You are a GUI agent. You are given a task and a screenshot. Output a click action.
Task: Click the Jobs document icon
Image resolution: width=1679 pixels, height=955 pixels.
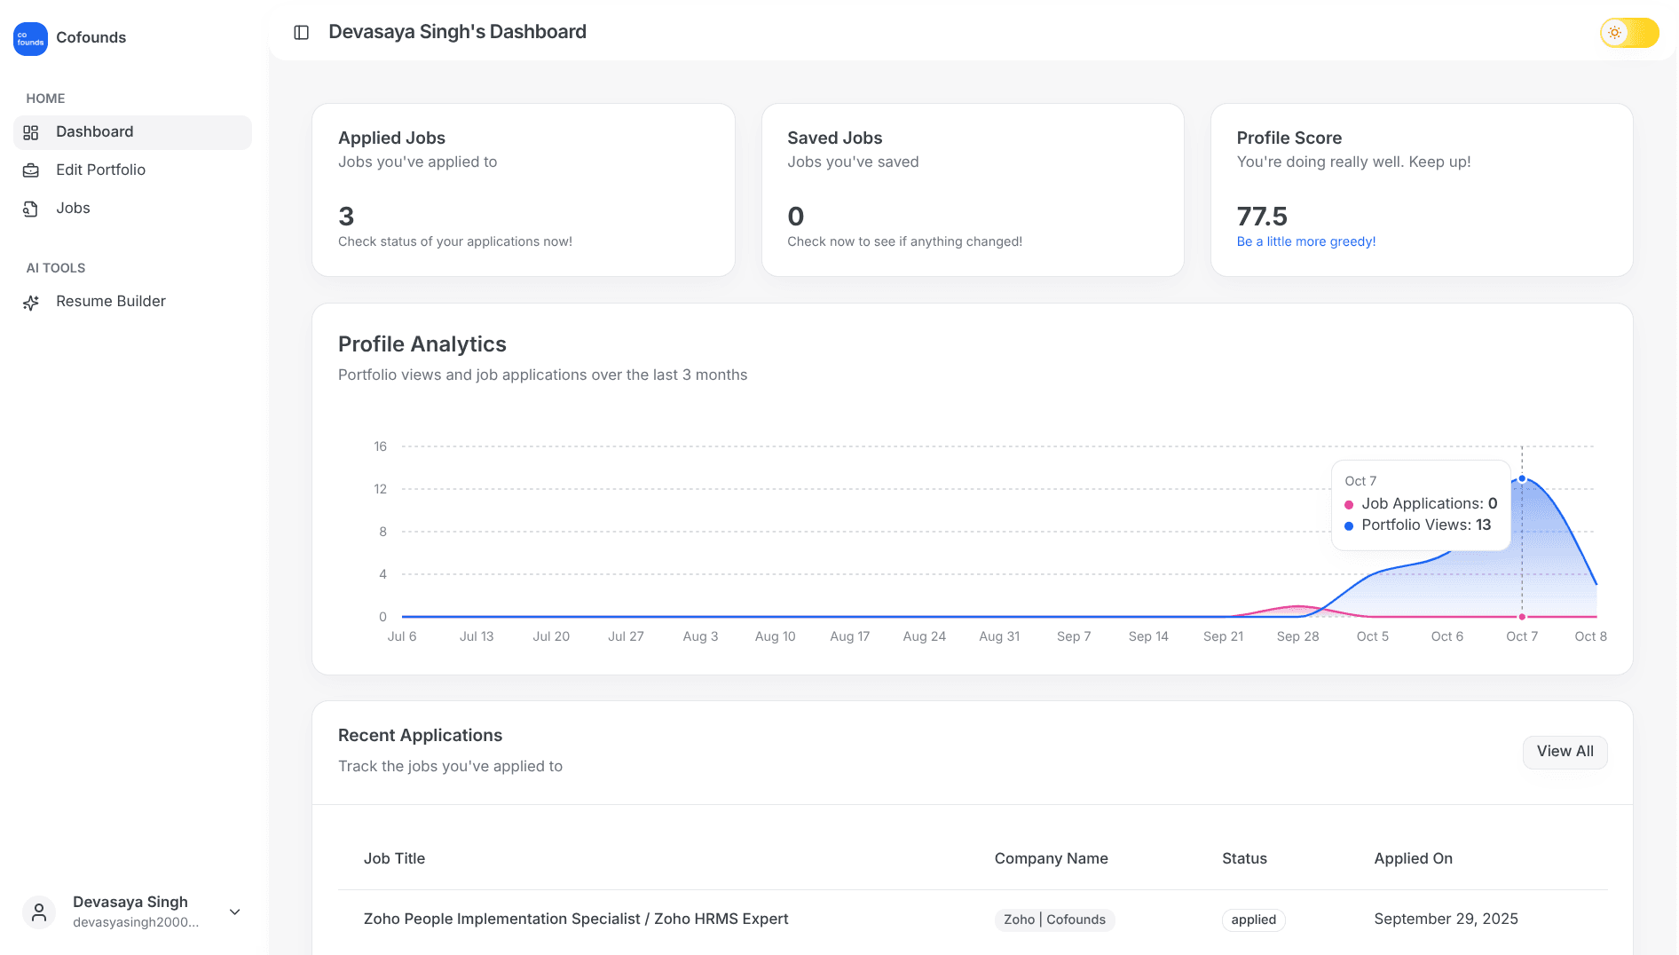coord(31,209)
